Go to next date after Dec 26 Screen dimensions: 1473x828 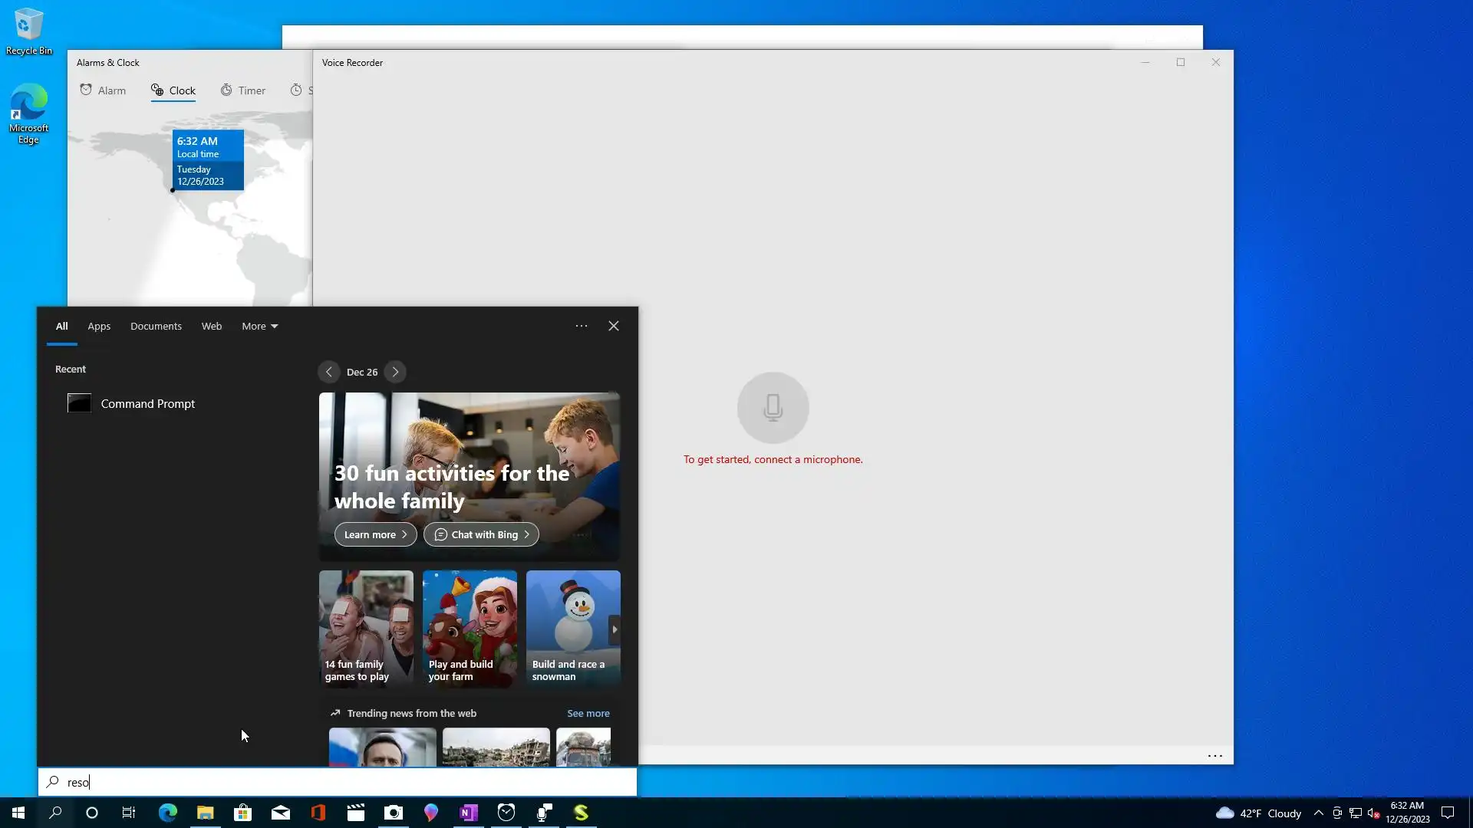tap(395, 372)
